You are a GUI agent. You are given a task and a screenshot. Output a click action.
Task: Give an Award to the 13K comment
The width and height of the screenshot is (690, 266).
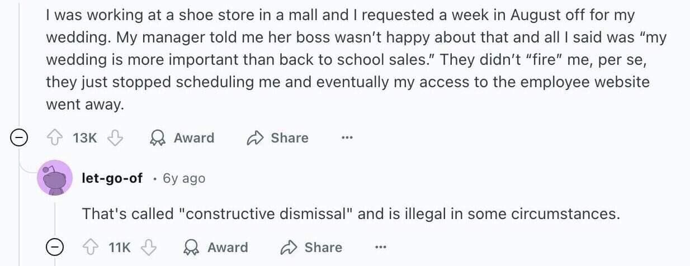pos(182,138)
